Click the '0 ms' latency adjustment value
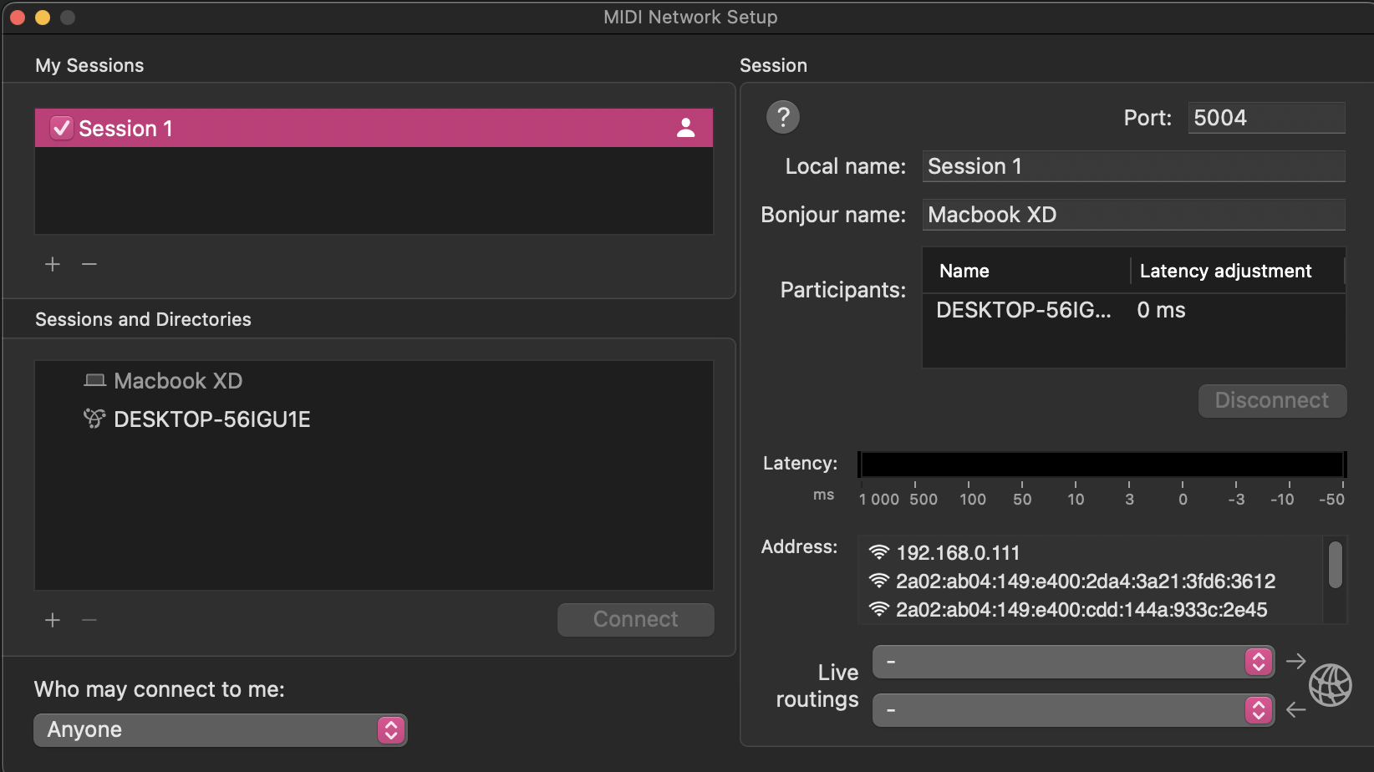The height and width of the screenshot is (772, 1374). [1161, 310]
